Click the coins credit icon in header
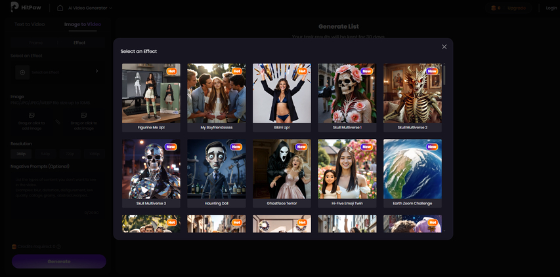The width and height of the screenshot is (560, 277). (x=493, y=9)
